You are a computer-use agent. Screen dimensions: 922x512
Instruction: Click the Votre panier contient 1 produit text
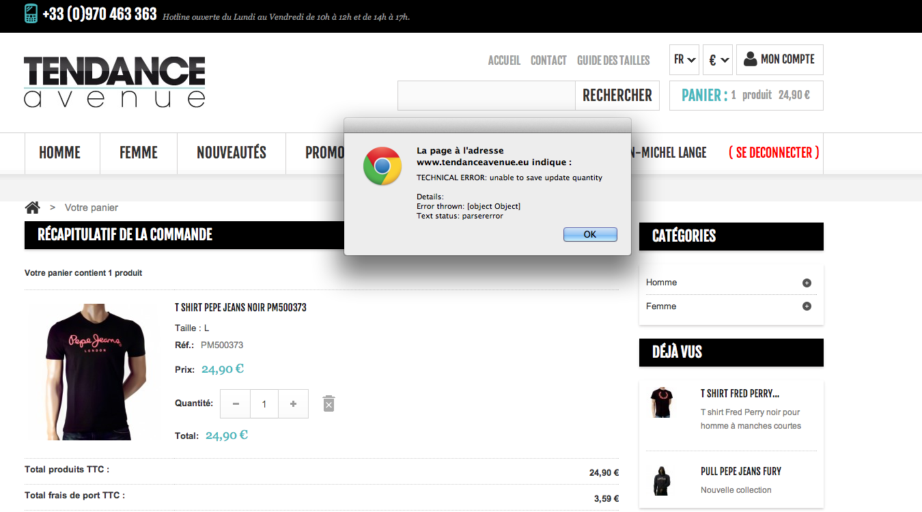(83, 273)
